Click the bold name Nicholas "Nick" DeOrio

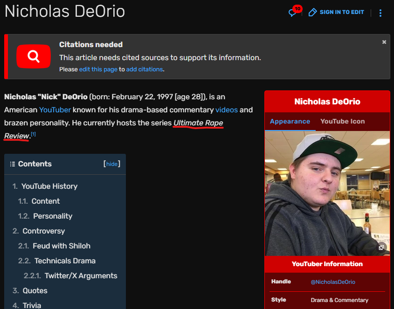[46, 97]
